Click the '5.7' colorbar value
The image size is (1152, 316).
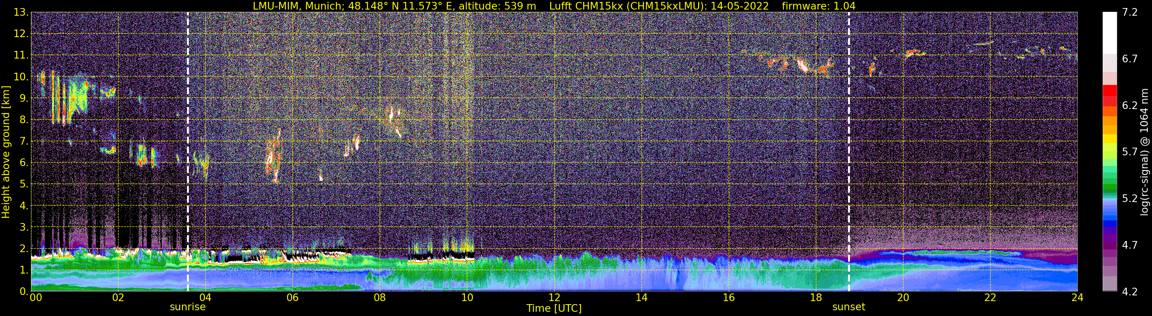coord(1130,152)
